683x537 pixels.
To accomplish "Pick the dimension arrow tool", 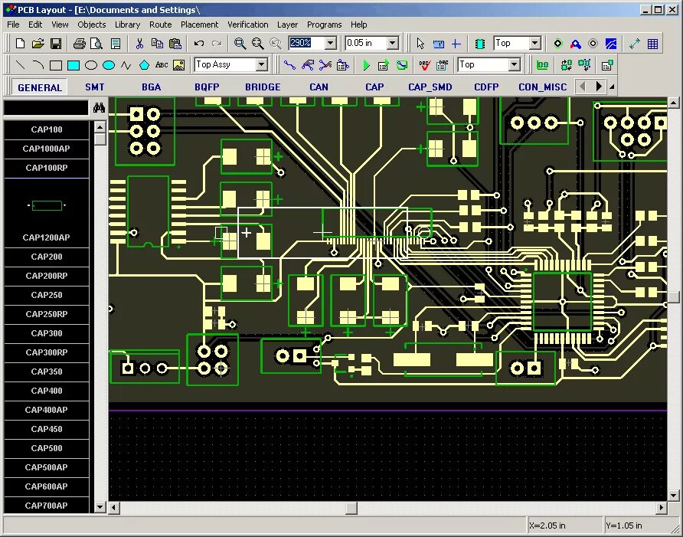I will point(635,43).
